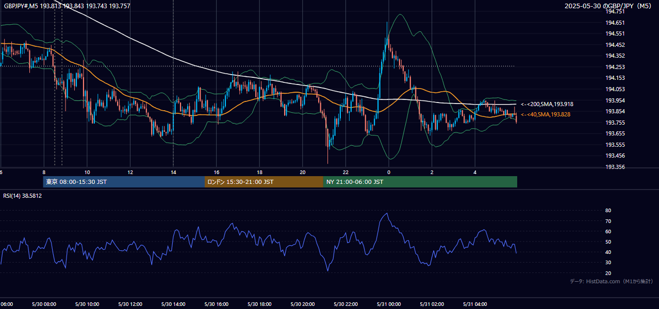The width and height of the screenshot is (659, 309).
Task: Click price axis value 193.655
Action: (615, 133)
